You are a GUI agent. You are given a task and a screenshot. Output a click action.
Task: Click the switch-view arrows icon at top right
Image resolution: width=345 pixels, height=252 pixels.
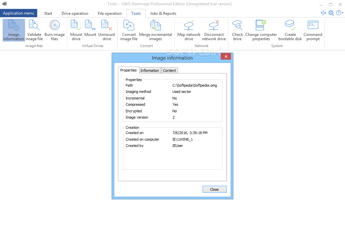click(324, 13)
